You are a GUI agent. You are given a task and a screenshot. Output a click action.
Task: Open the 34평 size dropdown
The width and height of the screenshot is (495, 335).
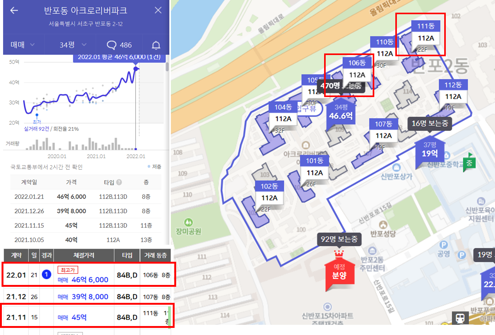[73, 45]
